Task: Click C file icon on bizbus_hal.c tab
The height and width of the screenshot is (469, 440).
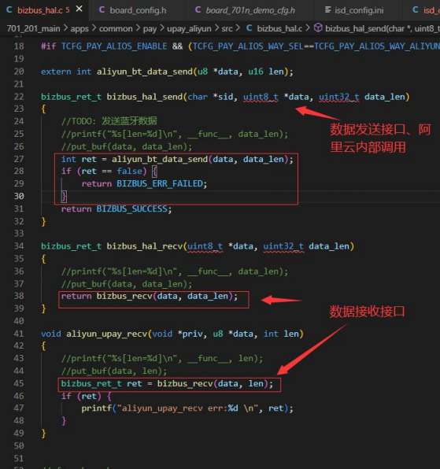Action: coord(9,10)
